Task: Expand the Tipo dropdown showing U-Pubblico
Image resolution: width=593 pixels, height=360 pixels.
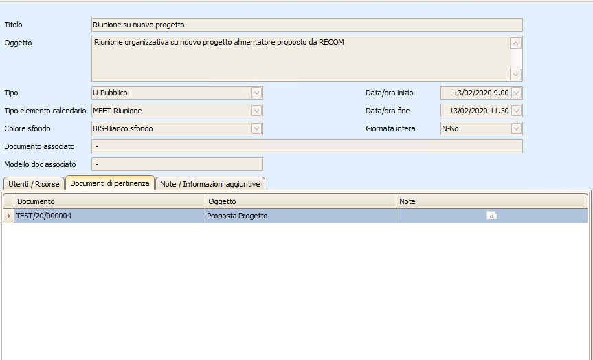Action: [256, 93]
